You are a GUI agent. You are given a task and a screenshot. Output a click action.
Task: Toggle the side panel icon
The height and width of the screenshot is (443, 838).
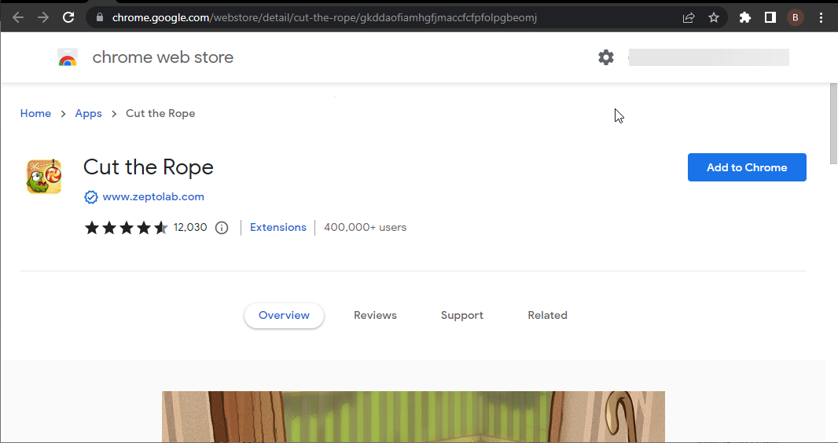coord(770,17)
